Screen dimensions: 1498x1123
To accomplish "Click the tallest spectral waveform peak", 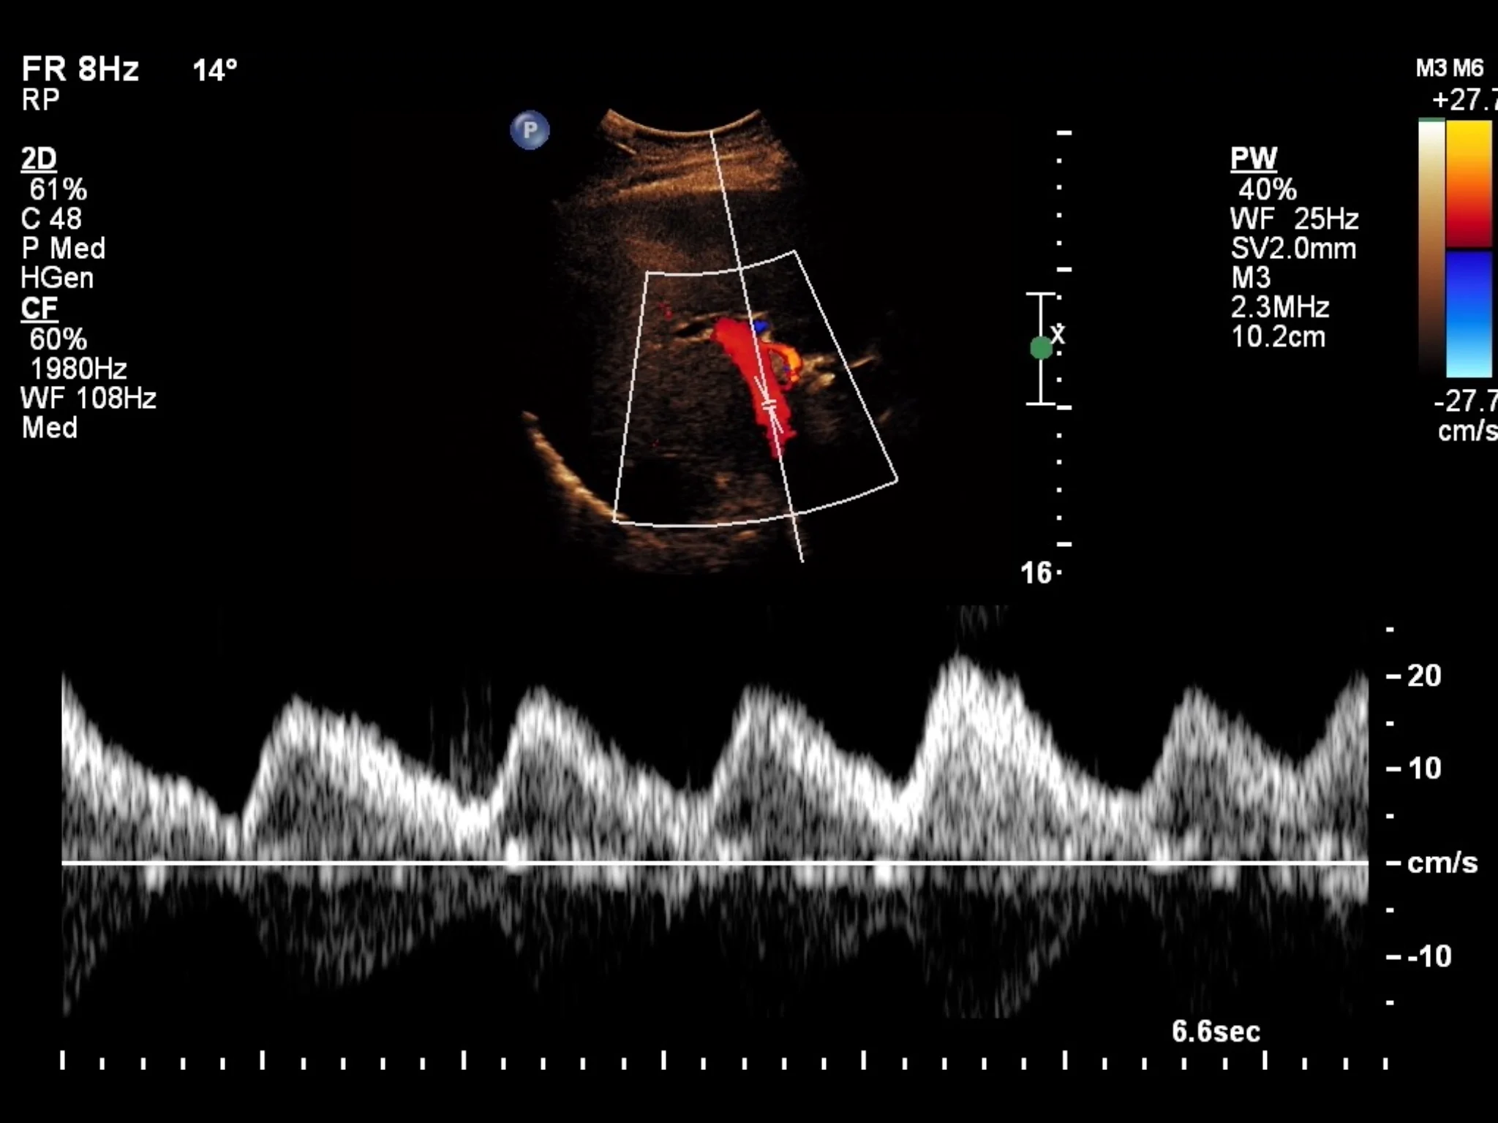I will 960,667.
